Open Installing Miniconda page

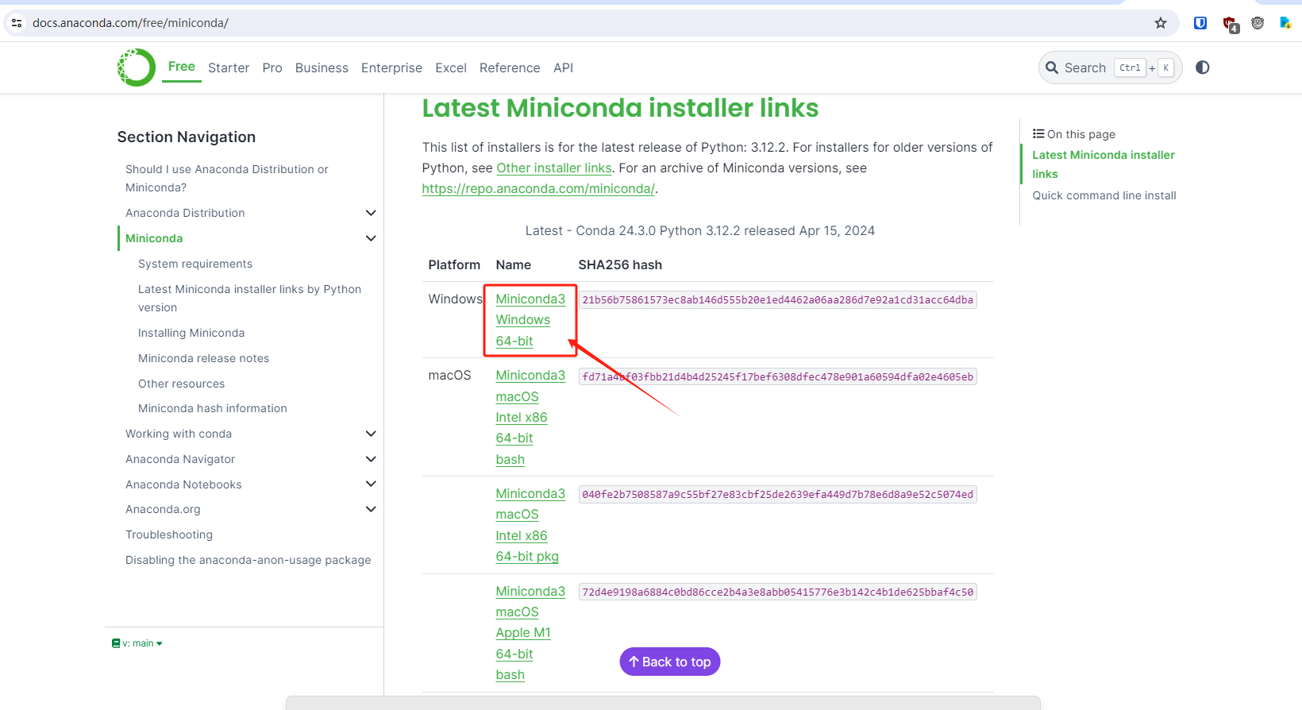pos(191,333)
